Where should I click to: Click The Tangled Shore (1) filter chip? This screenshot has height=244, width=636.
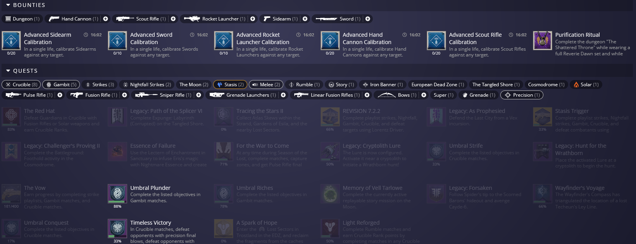(496, 84)
